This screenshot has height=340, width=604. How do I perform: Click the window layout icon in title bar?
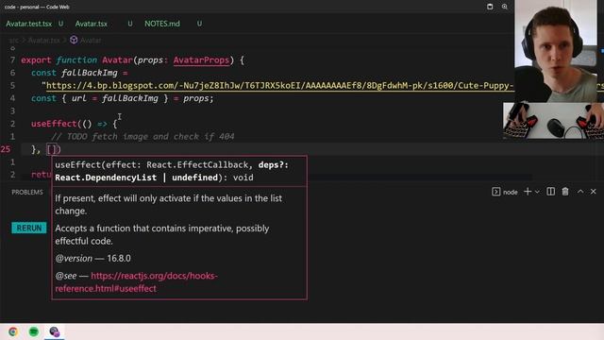(x=490, y=7)
